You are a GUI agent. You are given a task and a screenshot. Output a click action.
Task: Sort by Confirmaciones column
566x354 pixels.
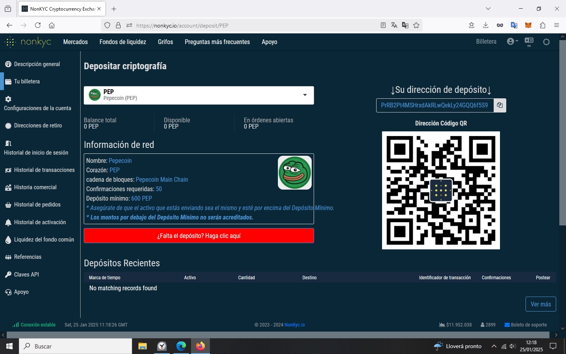(x=496, y=278)
